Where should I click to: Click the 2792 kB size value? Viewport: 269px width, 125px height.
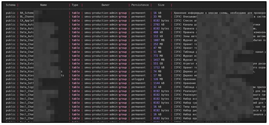coord(159,25)
